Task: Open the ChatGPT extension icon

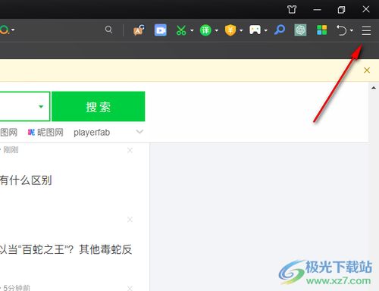Action: 300,30
